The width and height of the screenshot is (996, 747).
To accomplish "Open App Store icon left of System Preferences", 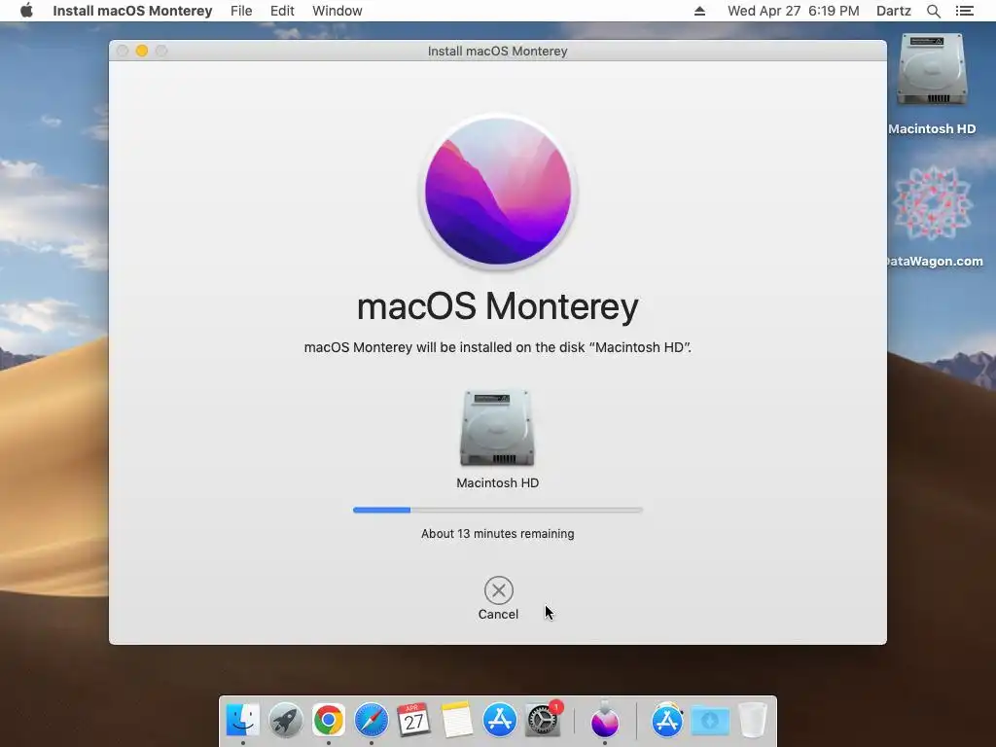I will coord(499,721).
